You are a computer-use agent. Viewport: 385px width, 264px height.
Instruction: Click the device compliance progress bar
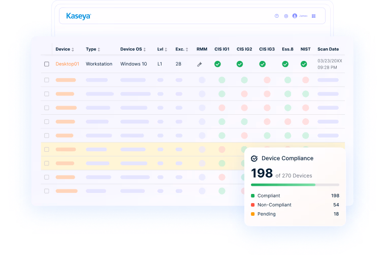[x=295, y=185]
